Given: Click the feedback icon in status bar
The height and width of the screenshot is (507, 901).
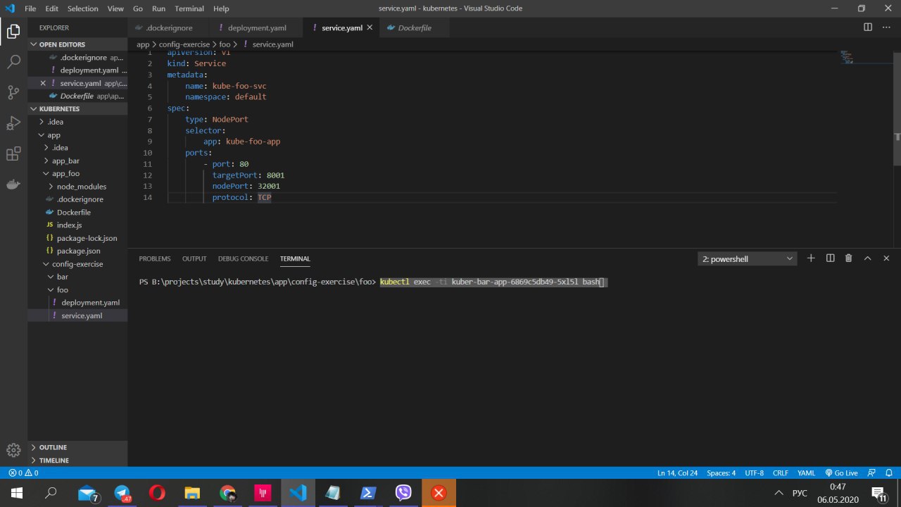Looking at the screenshot, I should 871,473.
